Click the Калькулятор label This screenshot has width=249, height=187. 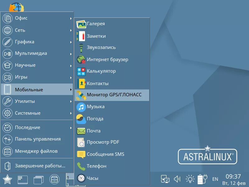coord(101,71)
